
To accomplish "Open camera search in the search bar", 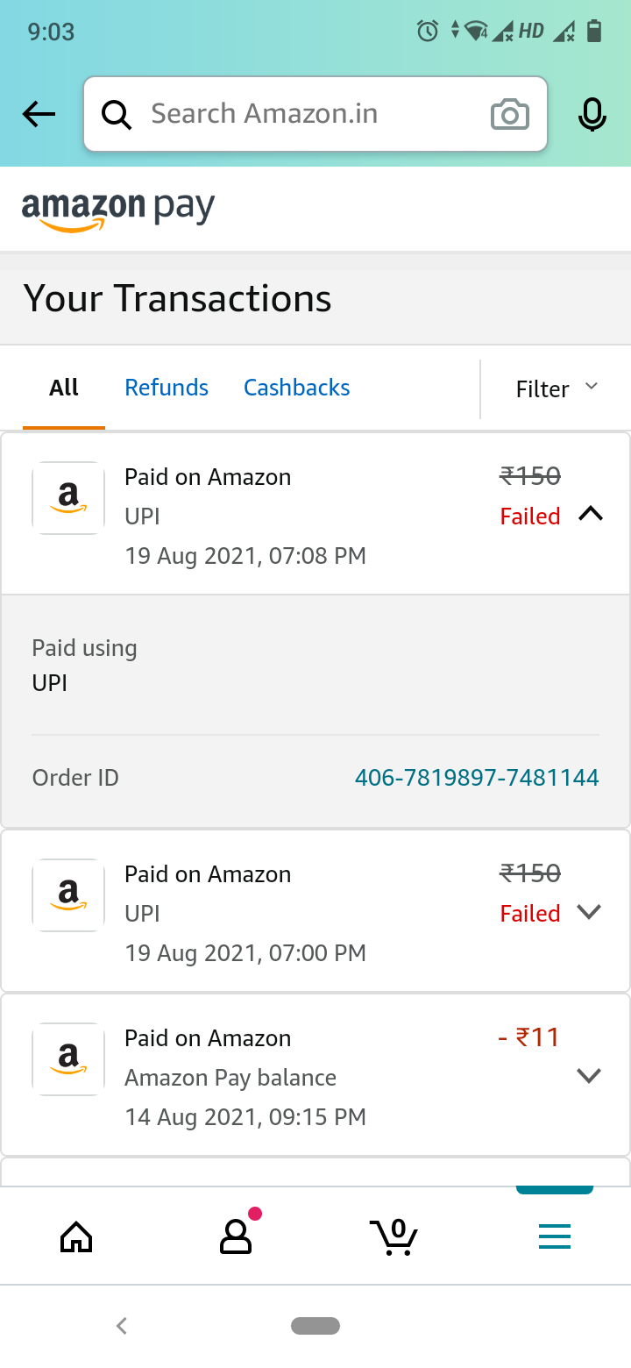I will click(509, 115).
